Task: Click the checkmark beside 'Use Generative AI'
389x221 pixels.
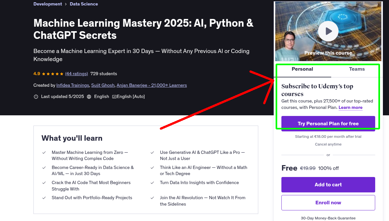Action: coord(152,153)
